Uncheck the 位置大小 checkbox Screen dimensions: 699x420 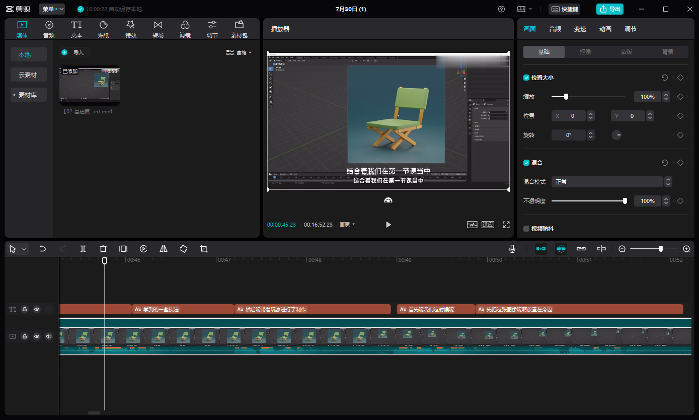526,78
